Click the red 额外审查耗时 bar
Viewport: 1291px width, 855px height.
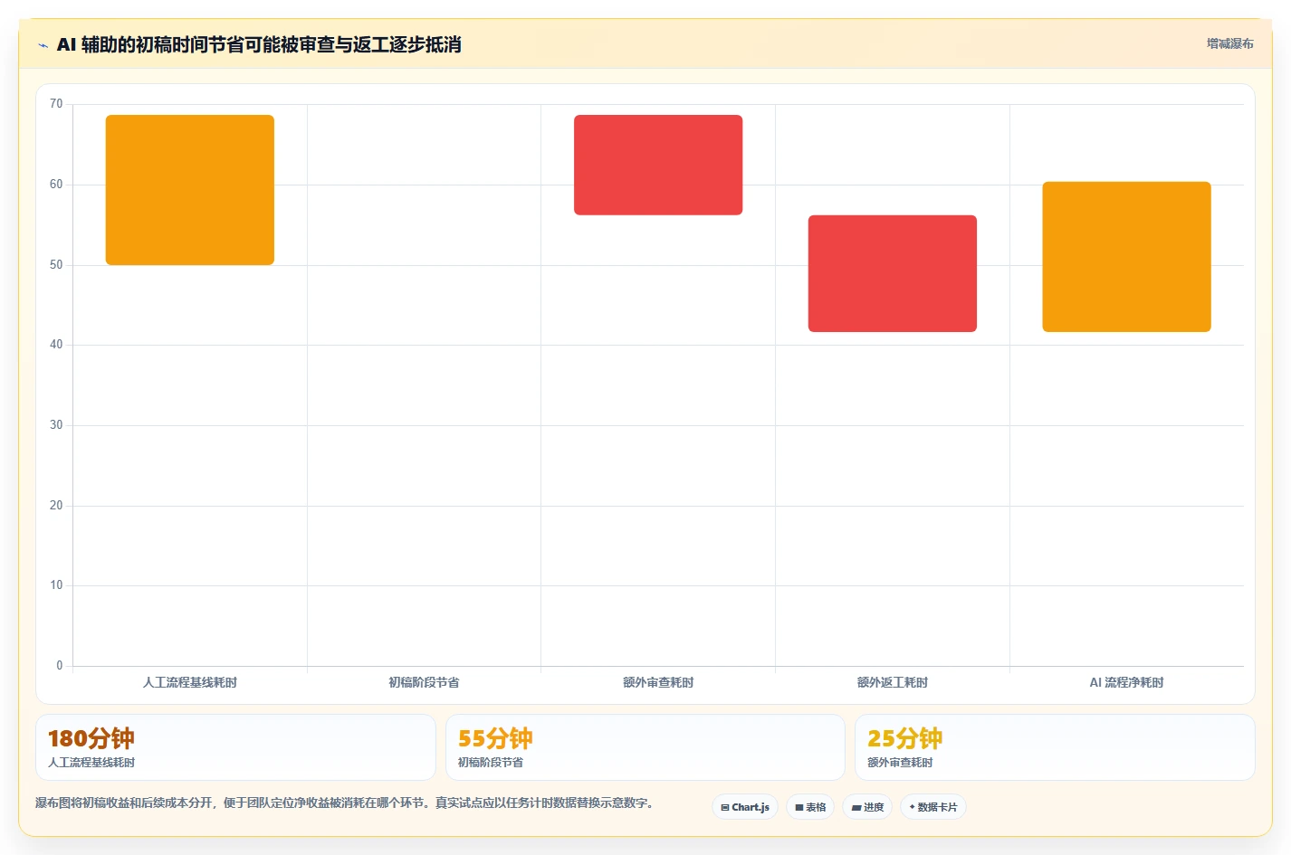(x=658, y=165)
